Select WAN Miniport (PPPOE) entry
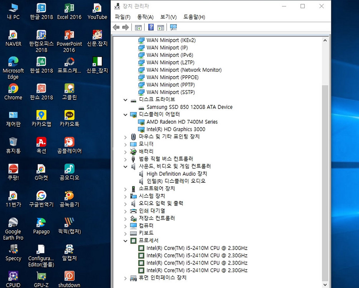 173,77
